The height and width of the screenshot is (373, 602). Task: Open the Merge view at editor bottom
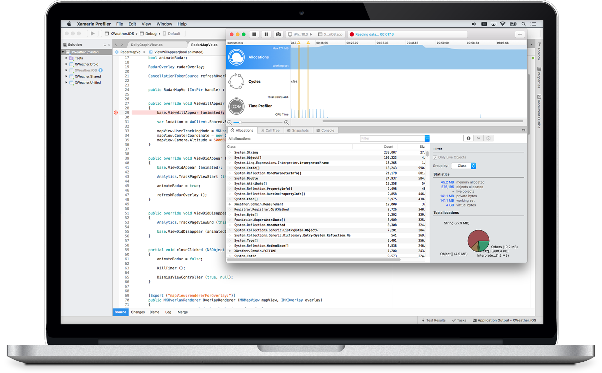[183, 312]
